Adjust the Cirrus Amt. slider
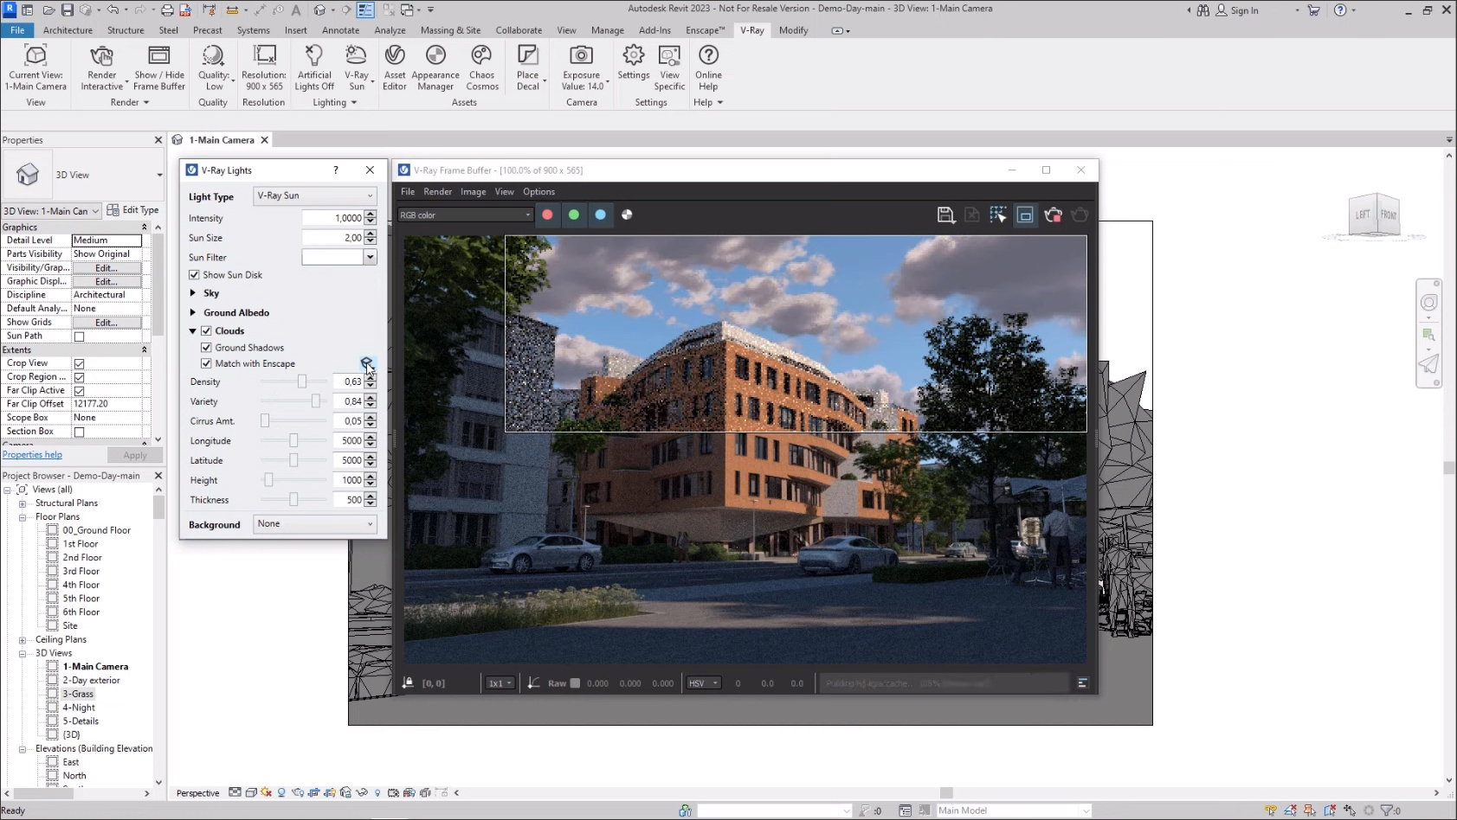The width and height of the screenshot is (1457, 820). click(266, 421)
